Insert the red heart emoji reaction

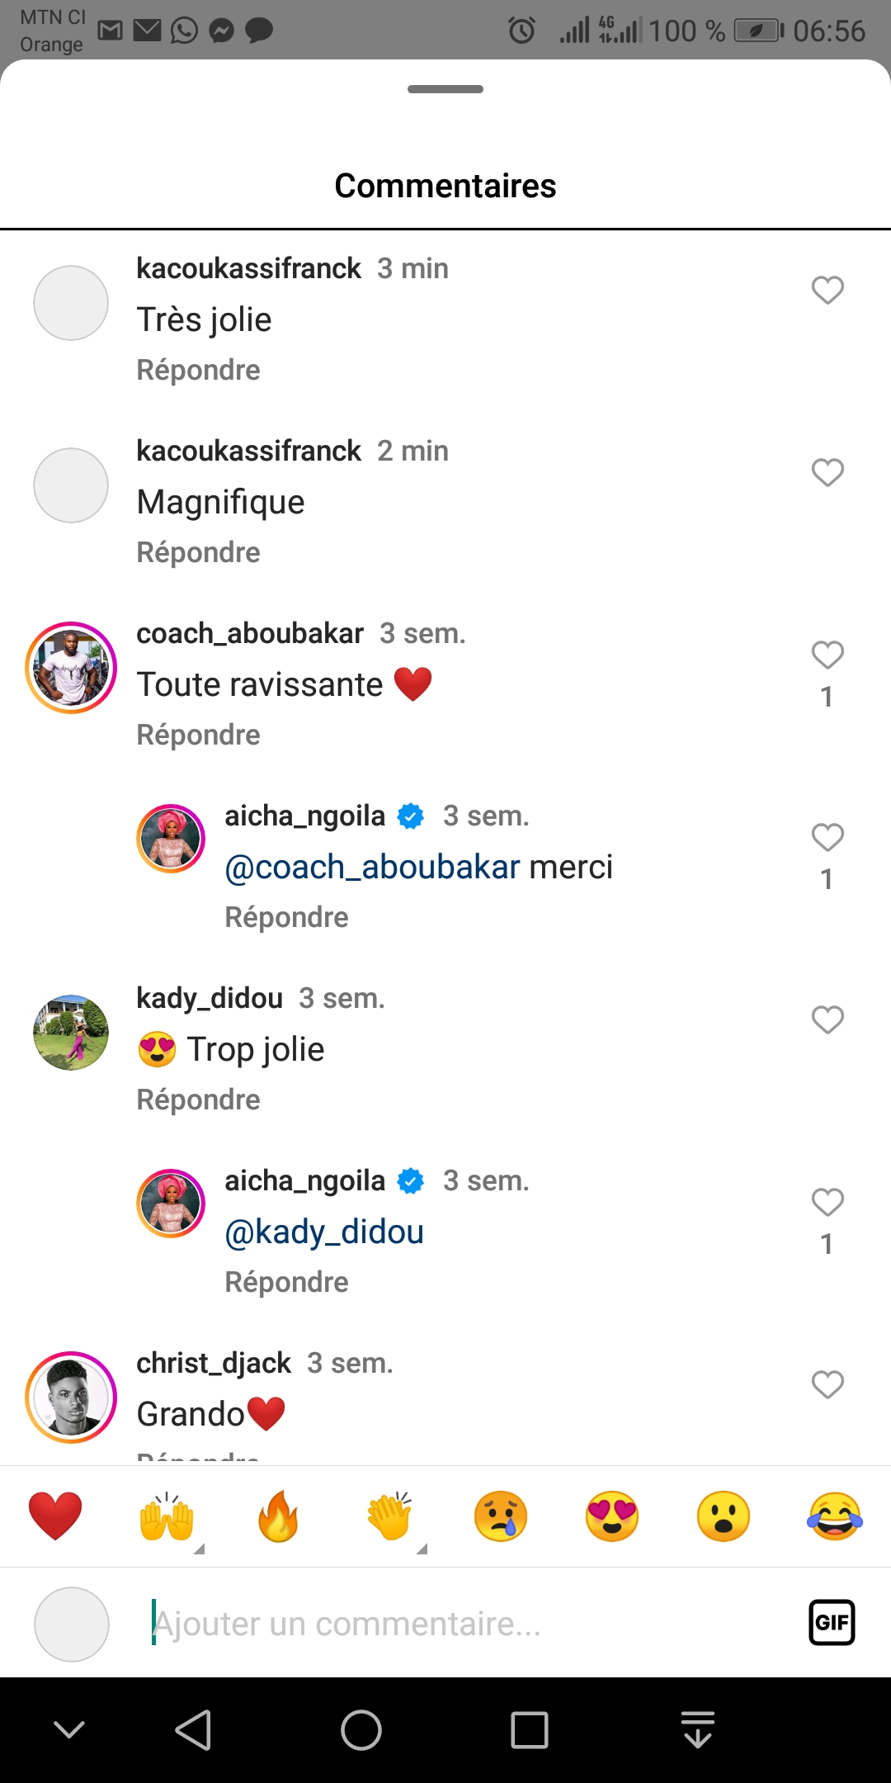[55, 1516]
